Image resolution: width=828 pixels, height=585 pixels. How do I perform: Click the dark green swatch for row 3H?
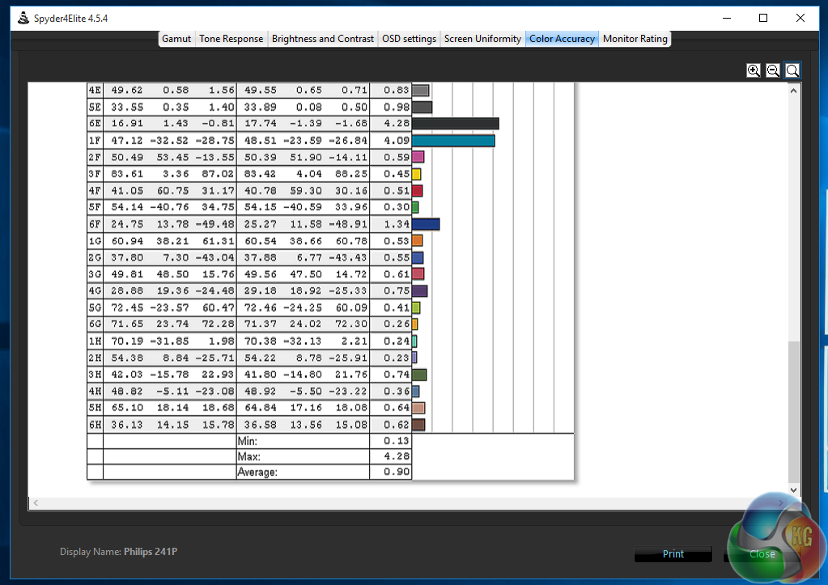(419, 375)
